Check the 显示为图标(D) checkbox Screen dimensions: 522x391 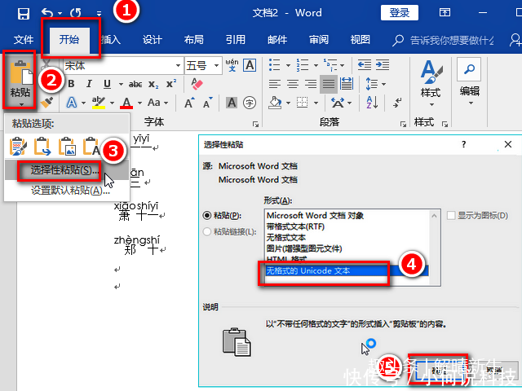pyautogui.click(x=451, y=215)
